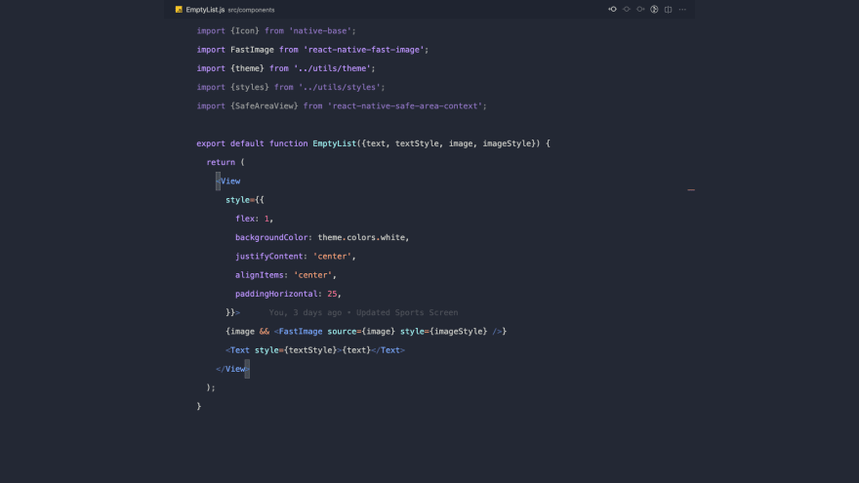Click the src/components path label
Image resolution: width=859 pixels, height=483 pixels.
point(251,10)
